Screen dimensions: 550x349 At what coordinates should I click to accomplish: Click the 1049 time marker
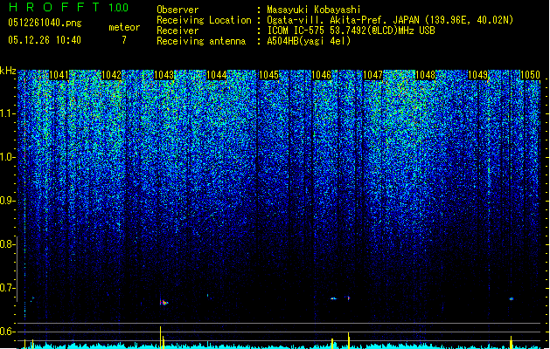(478, 75)
